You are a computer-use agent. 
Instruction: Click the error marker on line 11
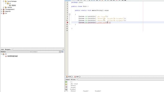(67, 22)
